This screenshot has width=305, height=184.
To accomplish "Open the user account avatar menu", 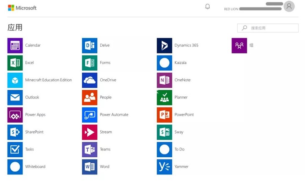I will pos(289,6).
